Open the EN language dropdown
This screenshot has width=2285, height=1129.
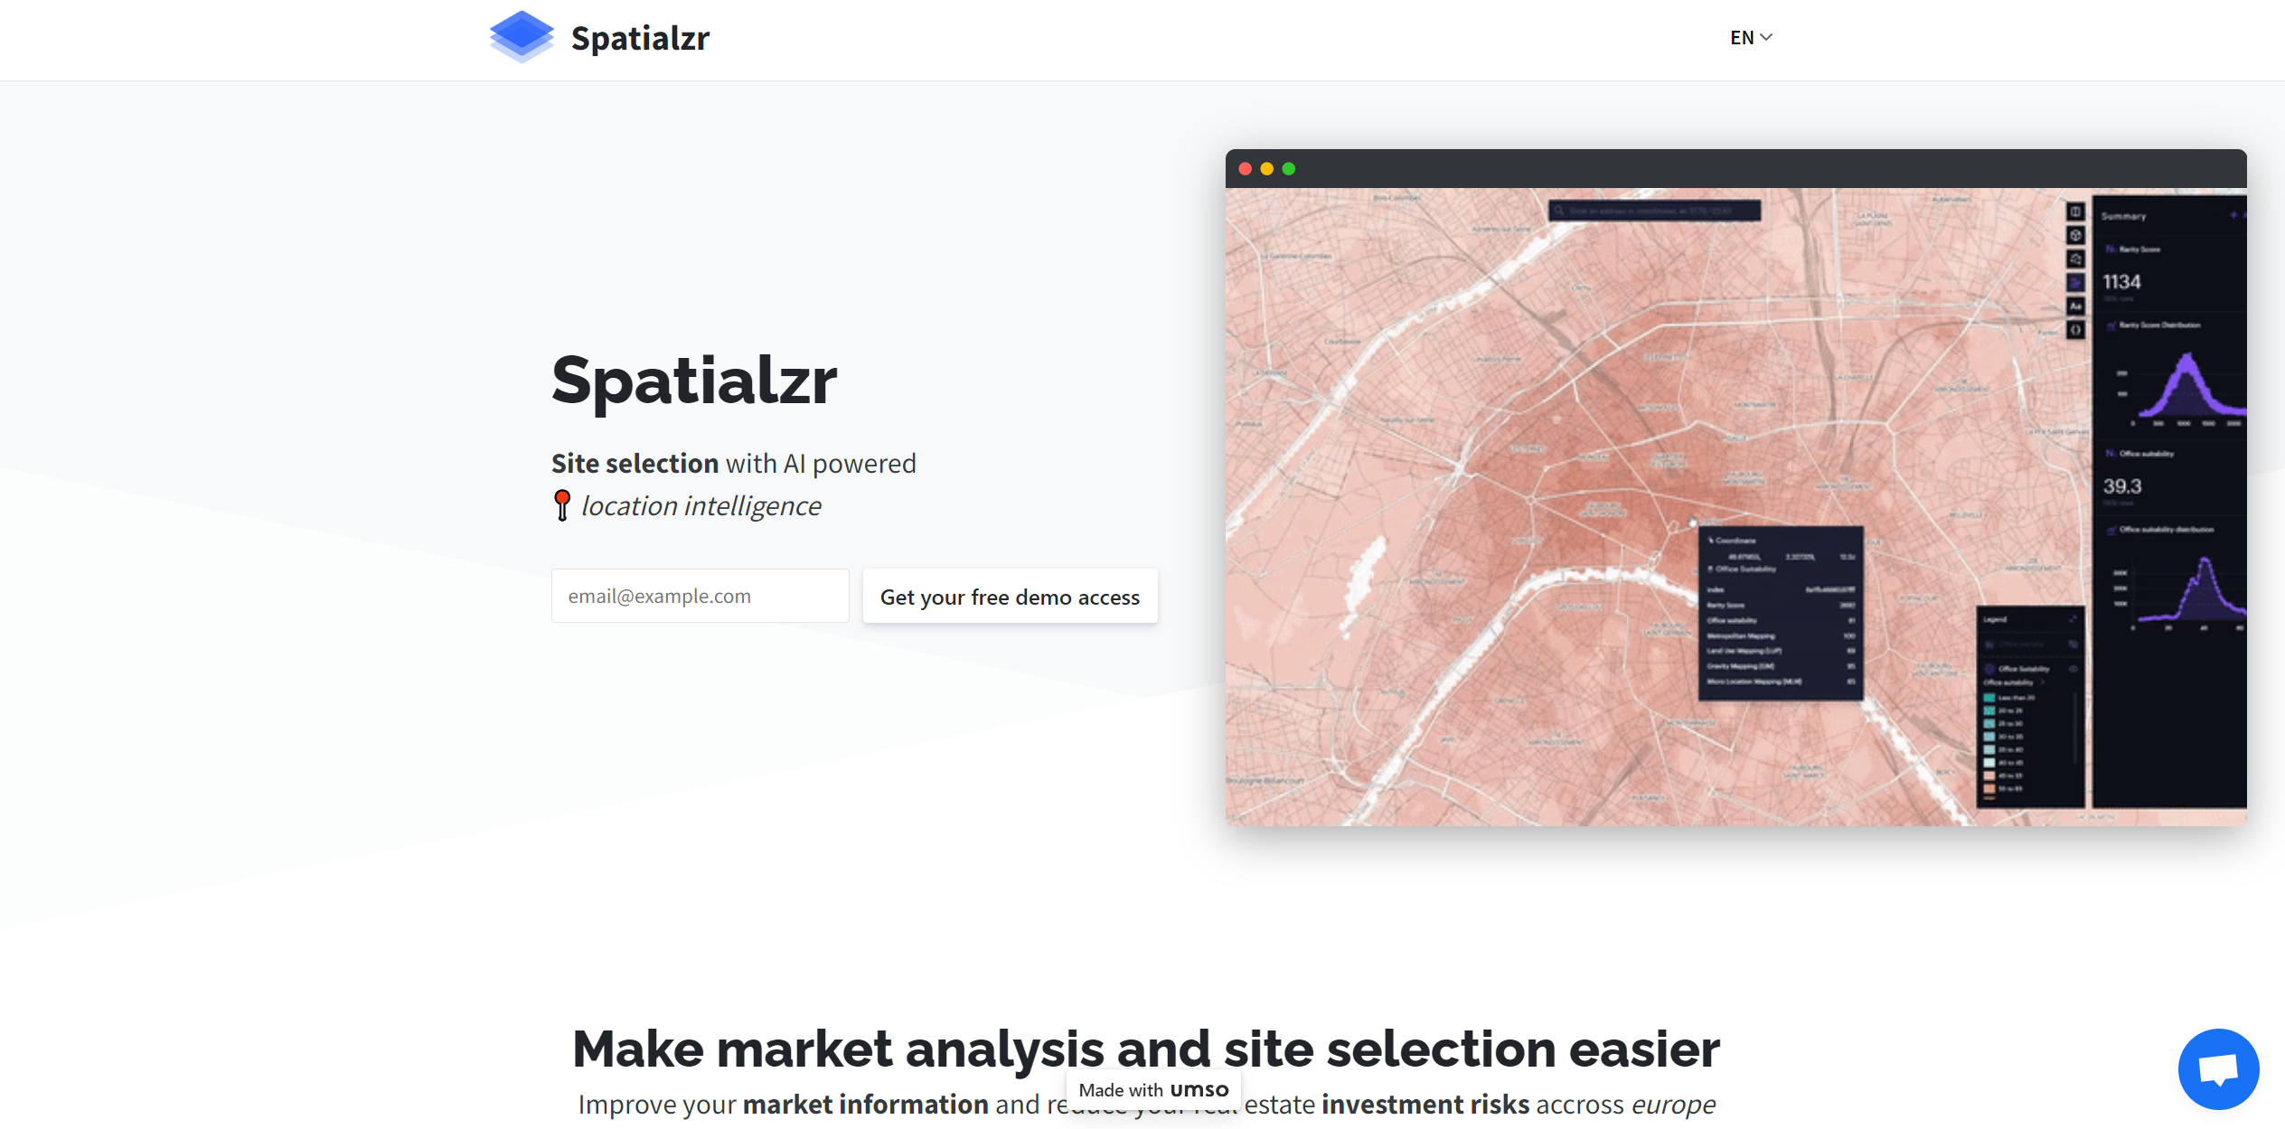click(1749, 37)
